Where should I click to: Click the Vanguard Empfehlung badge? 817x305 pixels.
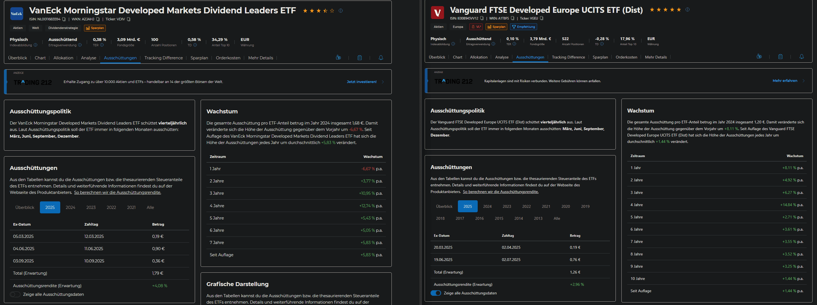point(523,27)
